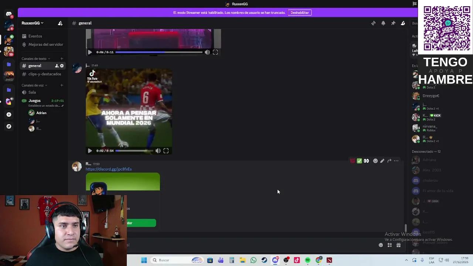Seek the top video progress bar
473x266 pixels.
click(x=159, y=52)
